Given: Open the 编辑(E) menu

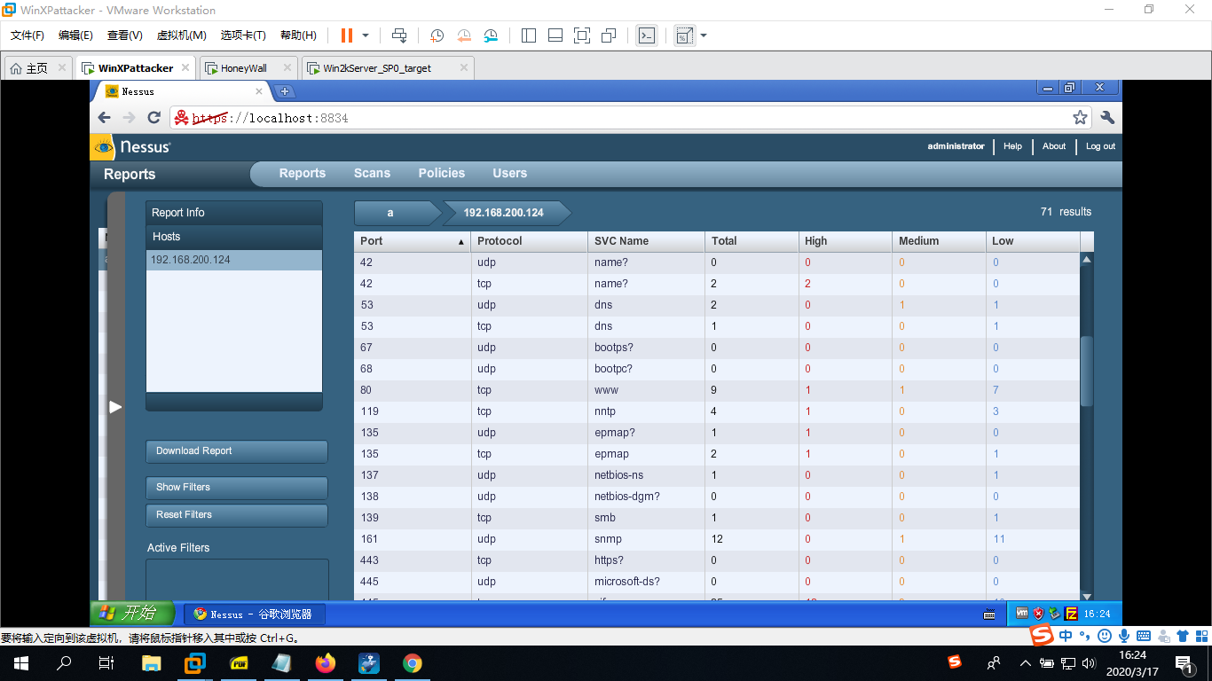Looking at the screenshot, I should pyautogui.click(x=75, y=35).
